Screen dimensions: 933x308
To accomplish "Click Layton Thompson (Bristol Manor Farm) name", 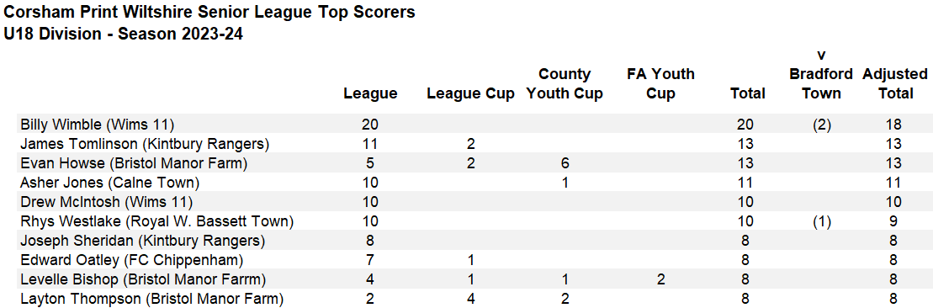I will pos(151,299).
